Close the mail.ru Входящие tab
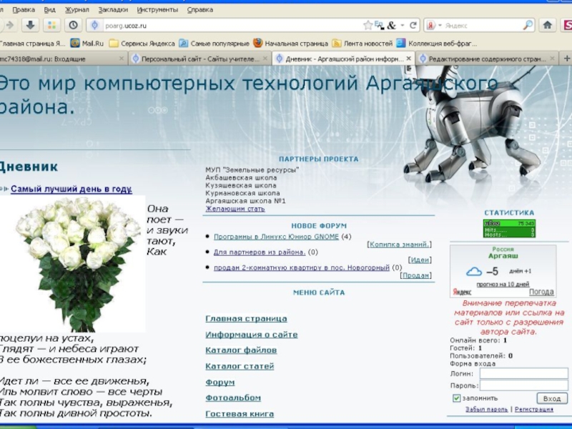 (122, 59)
